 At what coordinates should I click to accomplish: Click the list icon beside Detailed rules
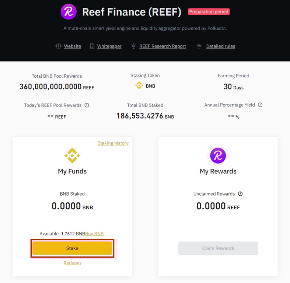tap(199, 46)
